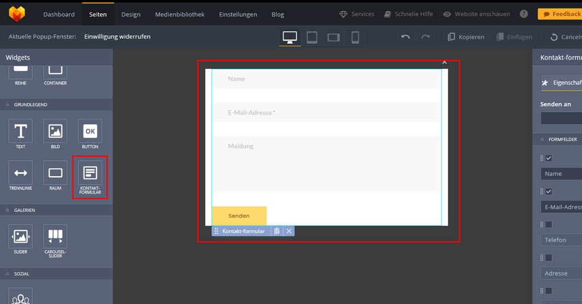Open the Medienbibliothek menu
The width and height of the screenshot is (582, 304).
coord(180,14)
